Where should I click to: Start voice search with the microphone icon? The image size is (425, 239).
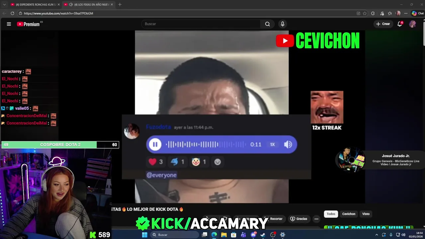[x=283, y=24]
